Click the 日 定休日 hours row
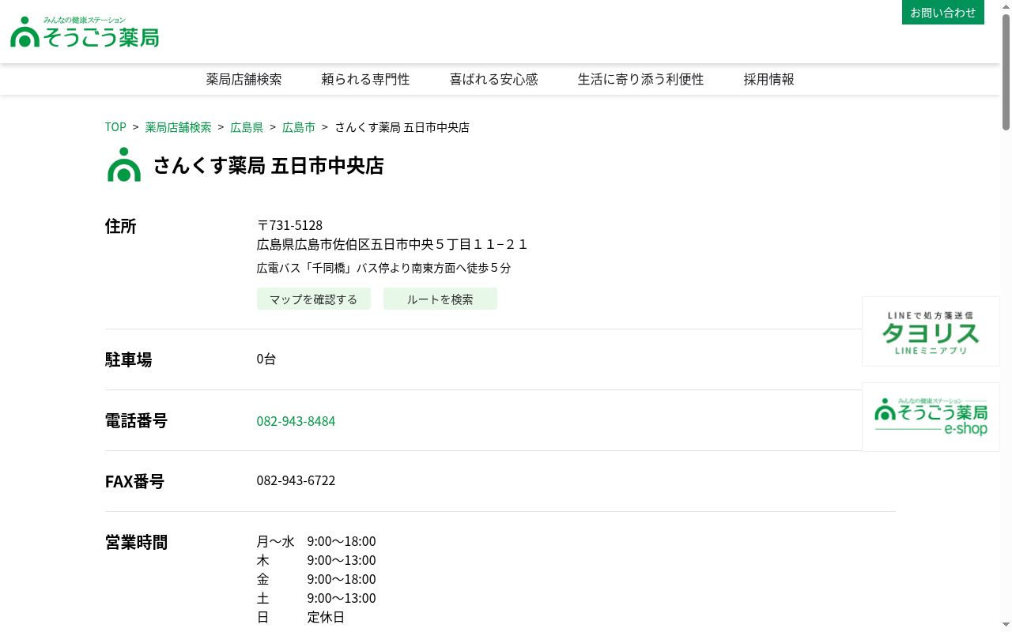The width and height of the screenshot is (1012, 632). [x=300, y=617]
